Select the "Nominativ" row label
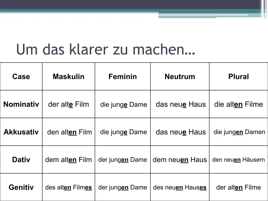 point(21,104)
